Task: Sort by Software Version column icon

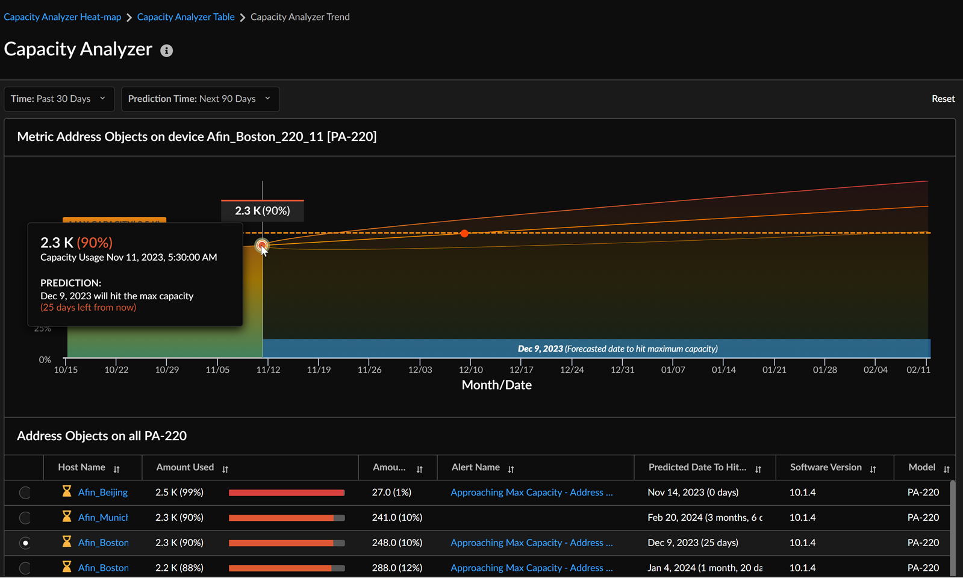Action: click(873, 469)
